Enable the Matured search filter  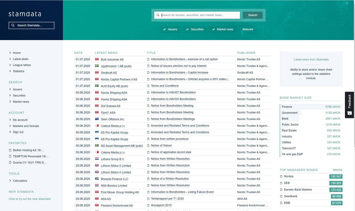[248, 29]
